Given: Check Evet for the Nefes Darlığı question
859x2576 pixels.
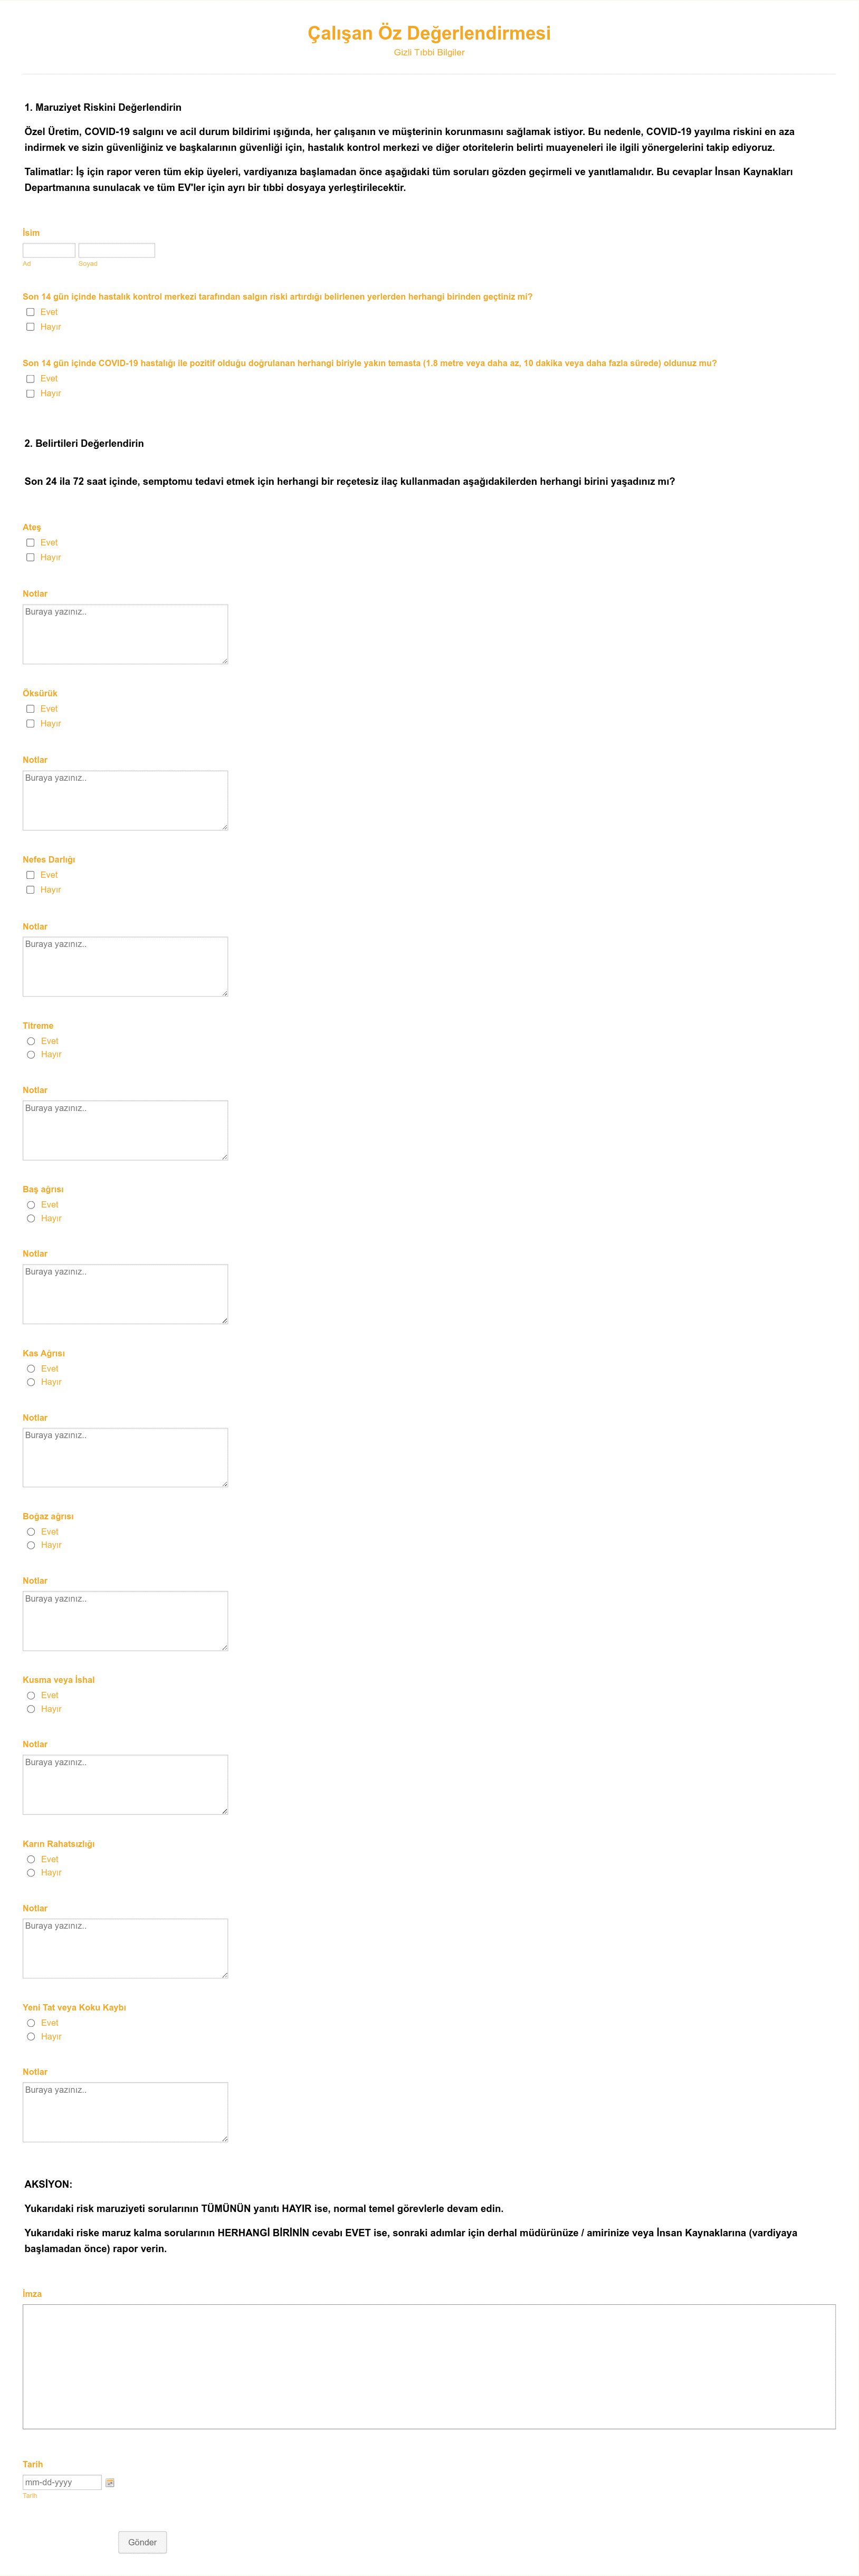Looking at the screenshot, I should pos(30,875).
